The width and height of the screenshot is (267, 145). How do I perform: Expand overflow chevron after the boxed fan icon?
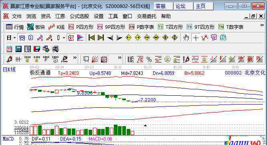tap(120, 58)
